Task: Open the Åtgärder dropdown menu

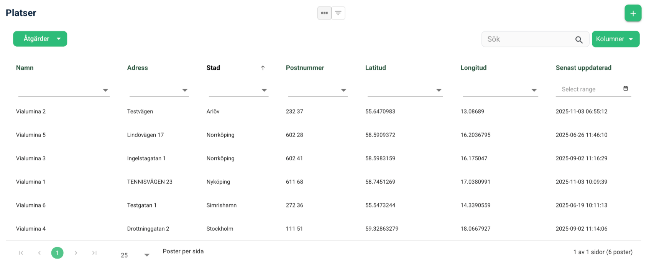Action: click(x=40, y=39)
